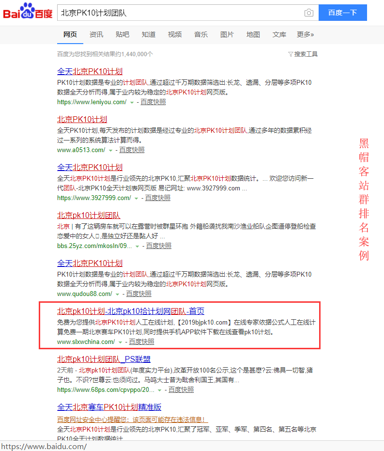Open the 视频 tab
This screenshot has width=384, height=451.
point(175,34)
